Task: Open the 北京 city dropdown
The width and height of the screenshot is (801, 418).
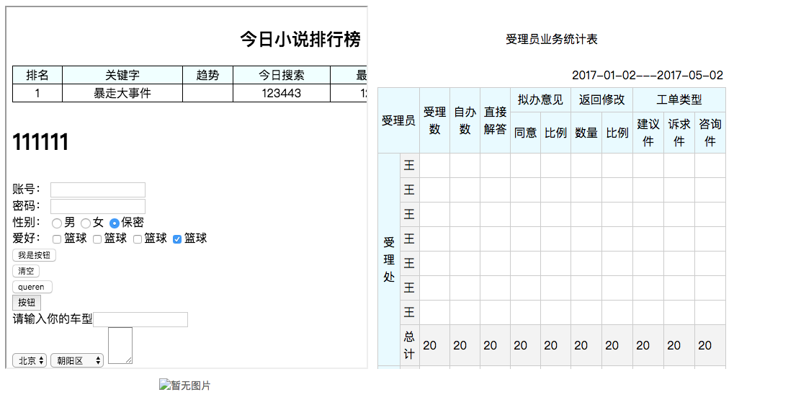Action: [30, 360]
